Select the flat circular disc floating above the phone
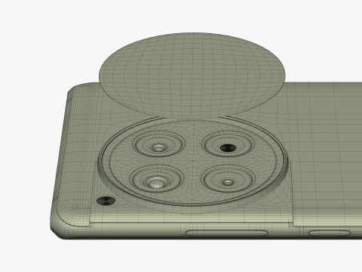The width and height of the screenshot is (362, 272). tap(192, 76)
